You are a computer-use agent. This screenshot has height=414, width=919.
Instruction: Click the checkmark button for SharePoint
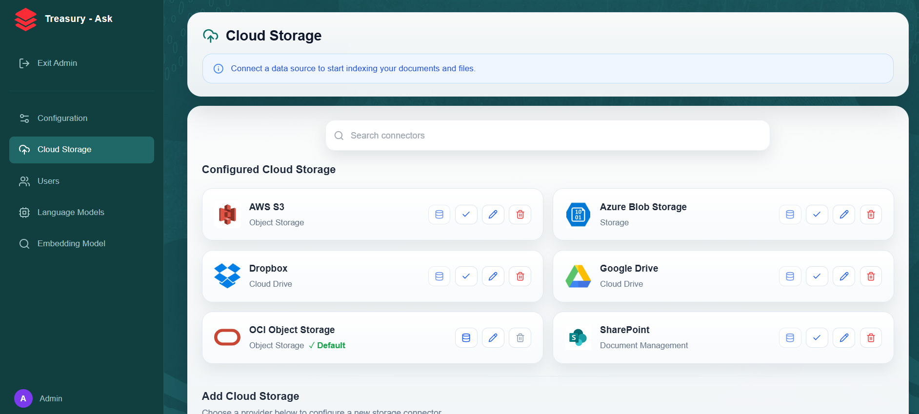817,338
